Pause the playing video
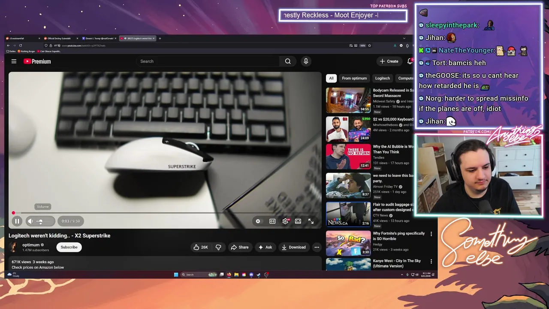 pos(17,221)
